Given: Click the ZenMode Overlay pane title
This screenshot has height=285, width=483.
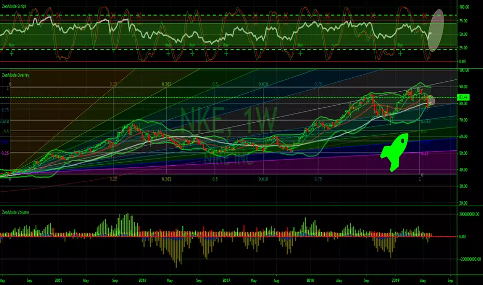Looking at the screenshot, I should point(16,75).
